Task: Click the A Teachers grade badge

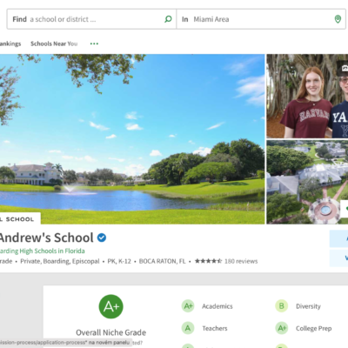Action: (x=188, y=328)
